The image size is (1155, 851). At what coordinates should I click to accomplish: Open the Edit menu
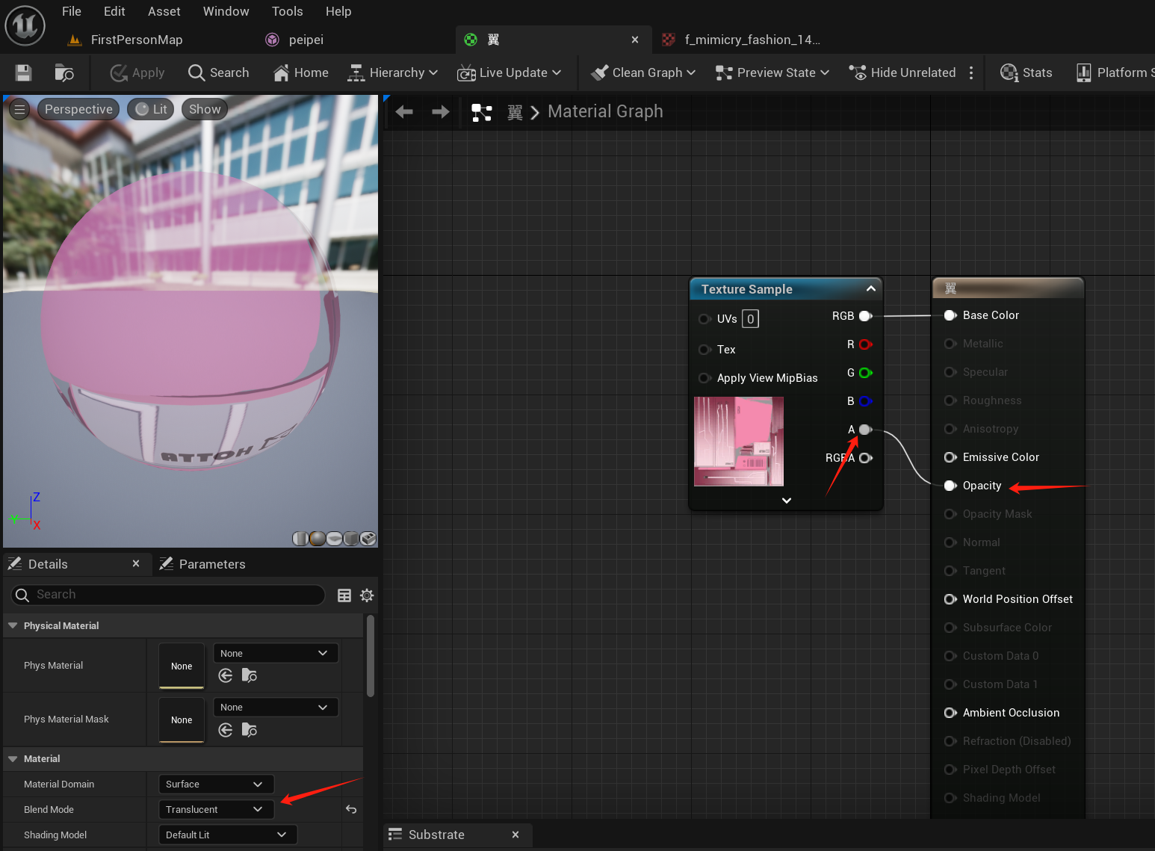[114, 11]
